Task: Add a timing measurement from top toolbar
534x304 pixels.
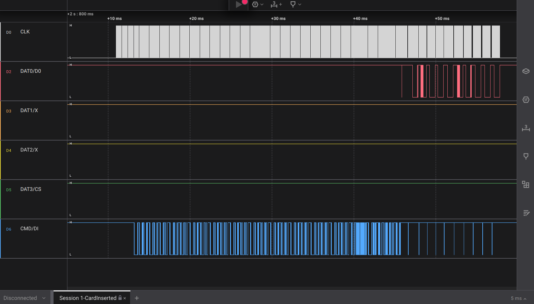Action: coord(276,4)
